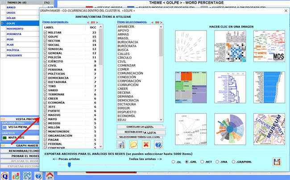Image resolution: width=290 pixels, height=180 pixels.
Task: Select the sunburst chart thumbnail
Action: pyautogui.click(x=230, y=129)
